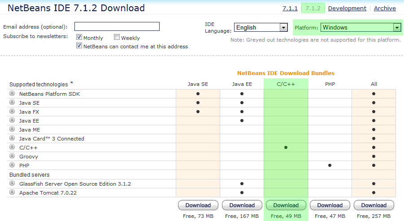Click 'GlassFish Server Open Source Edition 3.1.2' text
404x221 pixels.
(x=75, y=184)
